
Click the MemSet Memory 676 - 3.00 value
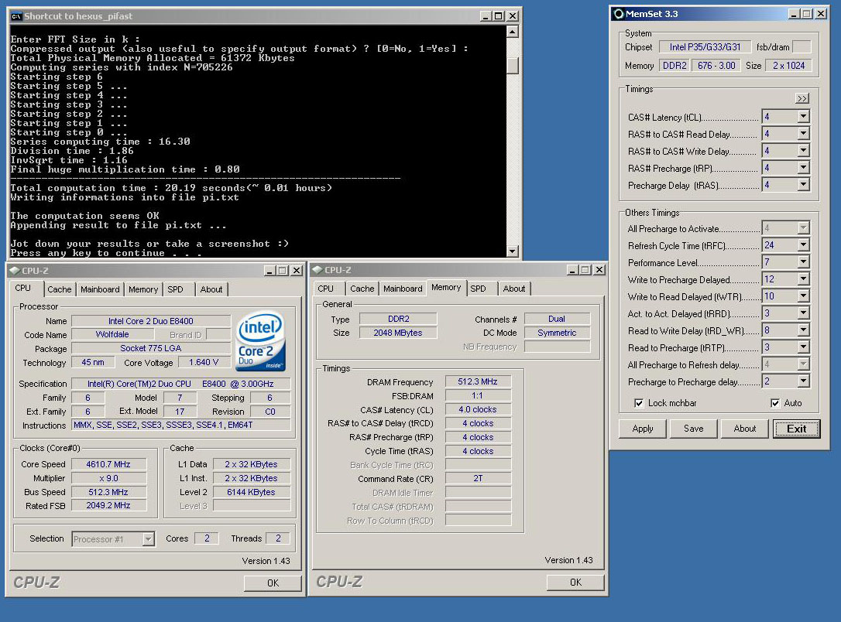(716, 66)
